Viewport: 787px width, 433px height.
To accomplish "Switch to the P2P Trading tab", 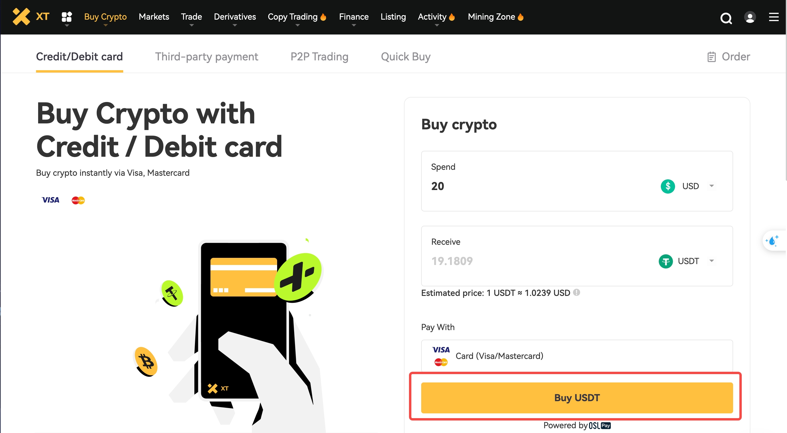I will tap(319, 57).
